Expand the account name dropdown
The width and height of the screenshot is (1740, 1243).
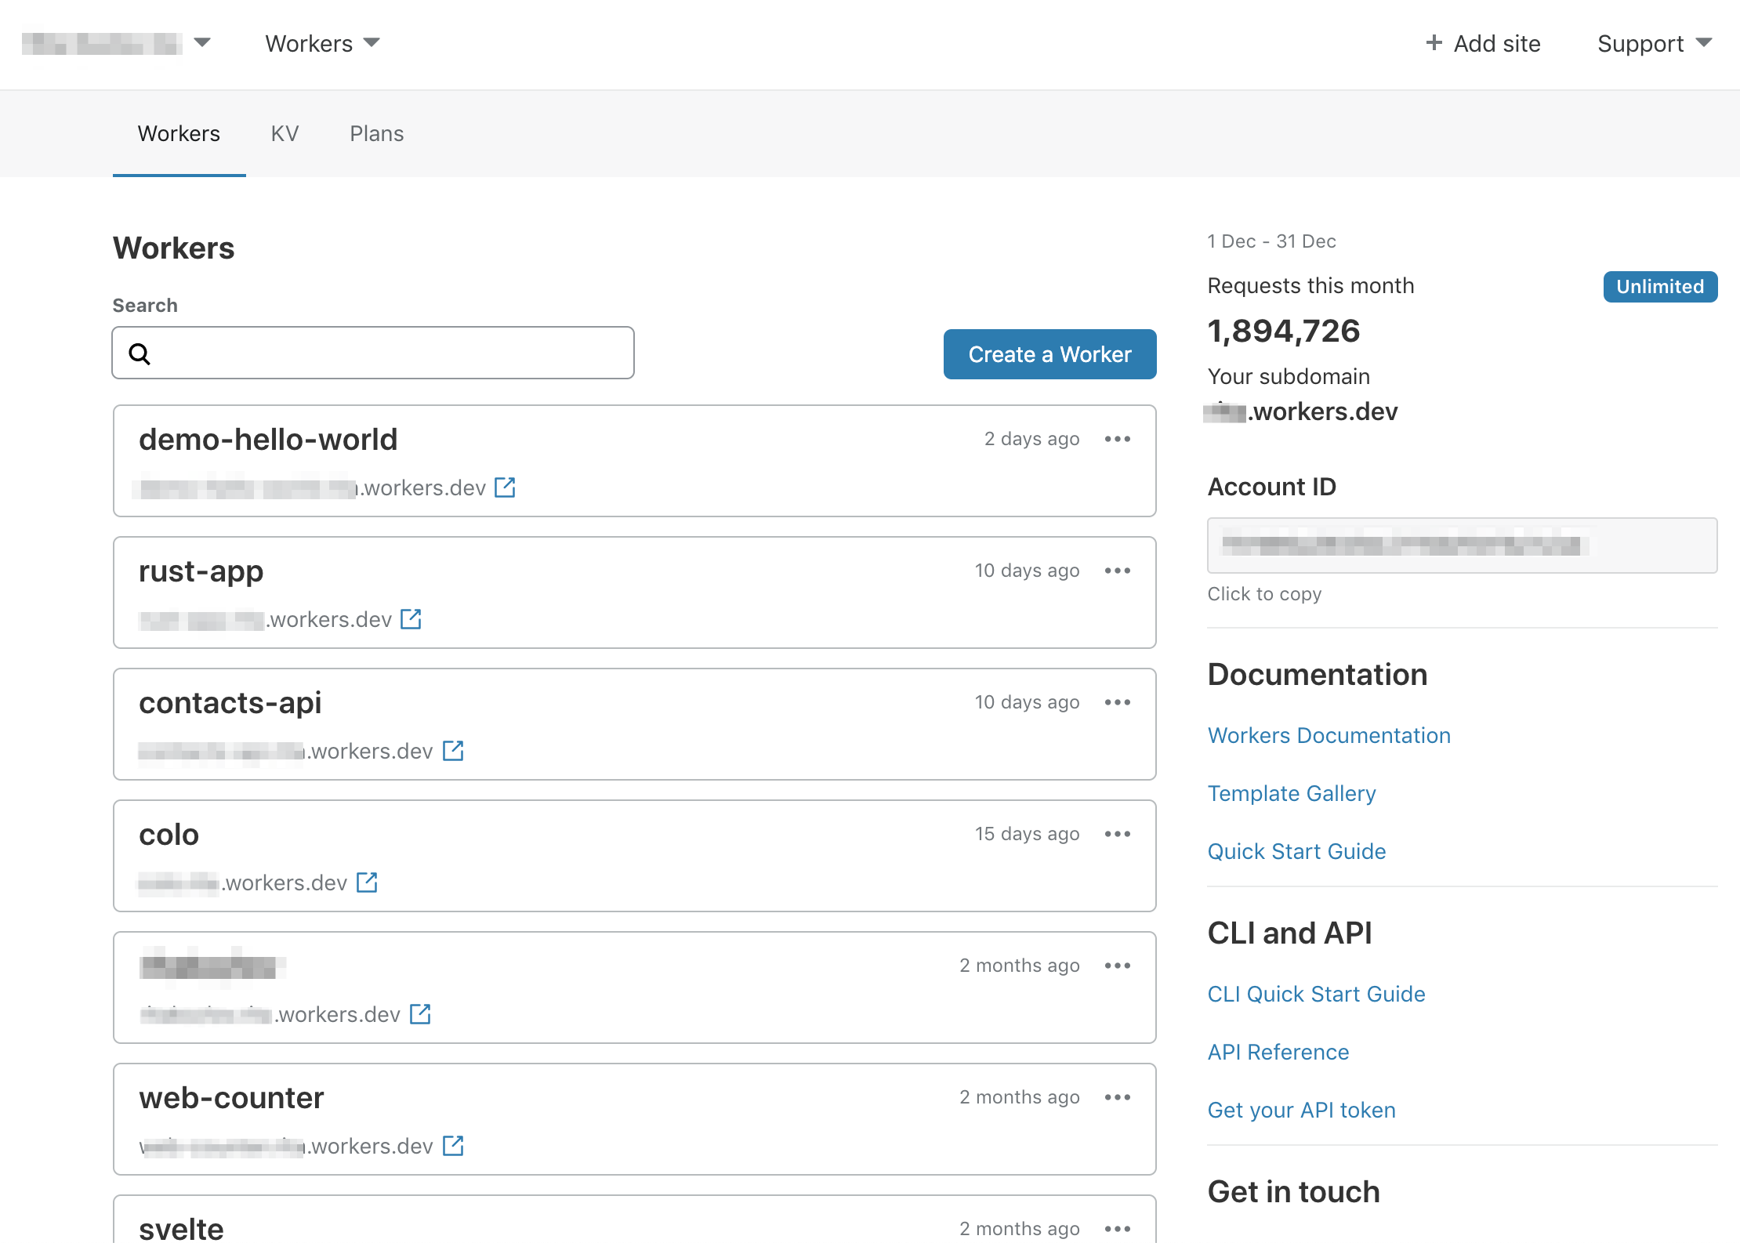[202, 42]
